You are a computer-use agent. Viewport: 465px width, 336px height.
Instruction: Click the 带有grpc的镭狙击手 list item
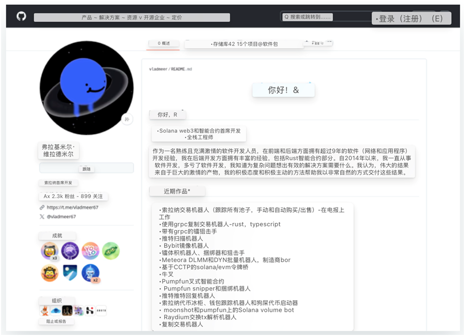[188, 231]
